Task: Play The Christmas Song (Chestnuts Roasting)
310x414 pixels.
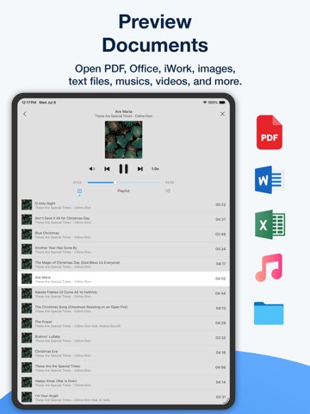Action: pyautogui.click(x=123, y=309)
